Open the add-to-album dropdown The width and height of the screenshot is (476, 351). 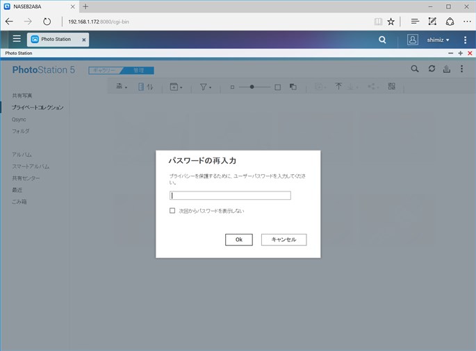pyautogui.click(x=176, y=87)
